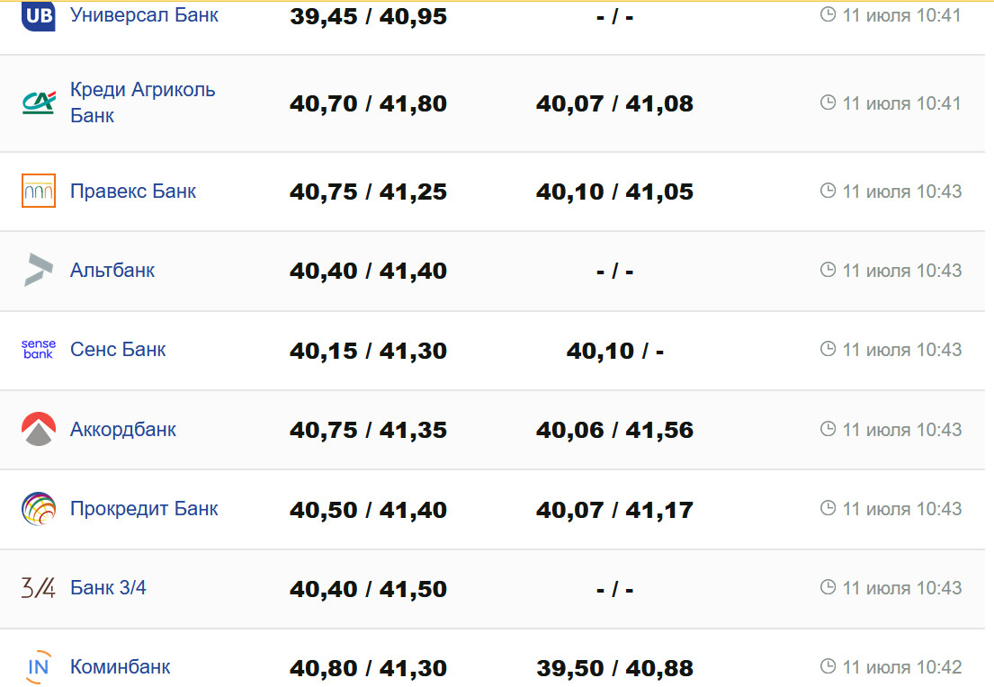
Task: Click the Универсал Банк UB logo
Action: (39, 15)
